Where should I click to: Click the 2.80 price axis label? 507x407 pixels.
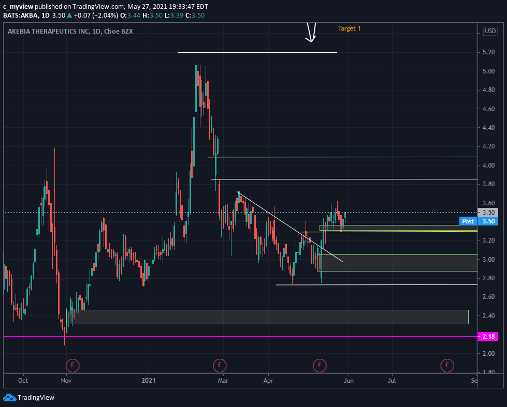pyautogui.click(x=488, y=278)
